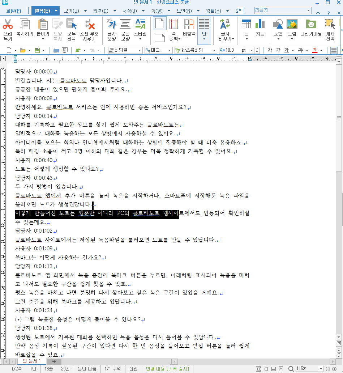The height and width of the screenshot is (373, 343).
Task: Open the 입력(D) menu
Action: point(100,11)
